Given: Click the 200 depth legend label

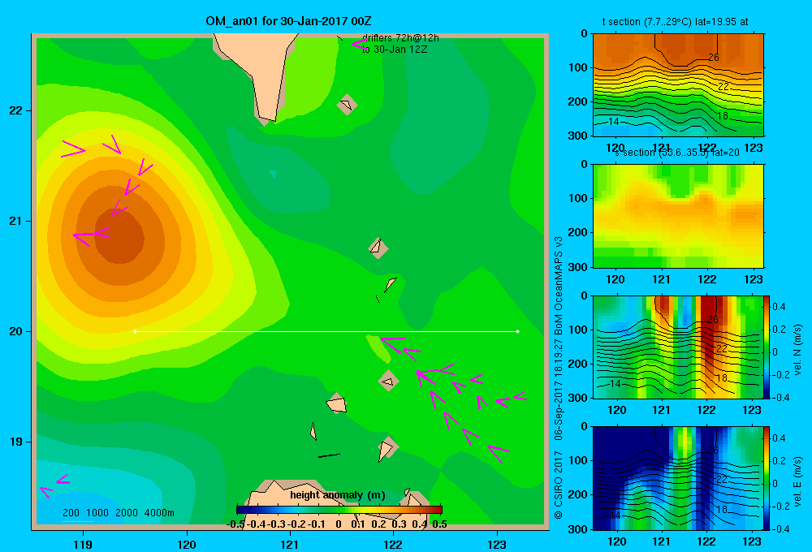Looking at the screenshot, I should pos(71,513).
